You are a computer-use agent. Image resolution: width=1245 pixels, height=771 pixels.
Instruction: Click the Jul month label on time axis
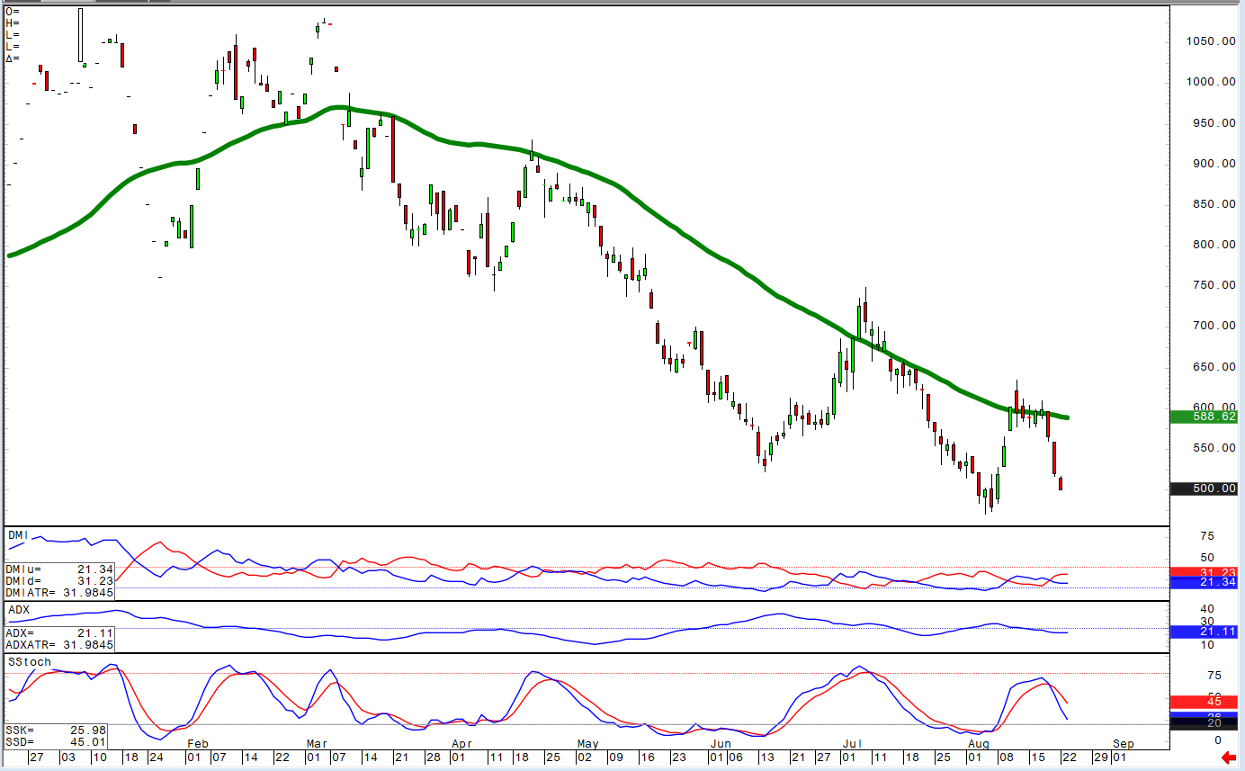click(852, 744)
